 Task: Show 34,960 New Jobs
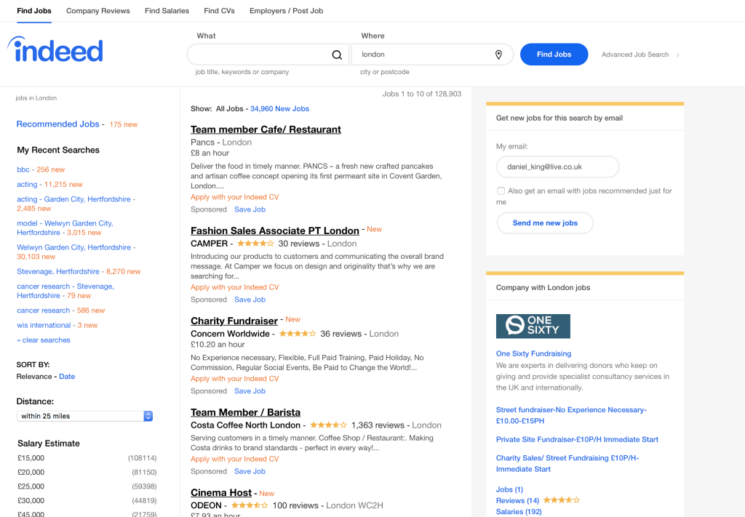coord(279,109)
